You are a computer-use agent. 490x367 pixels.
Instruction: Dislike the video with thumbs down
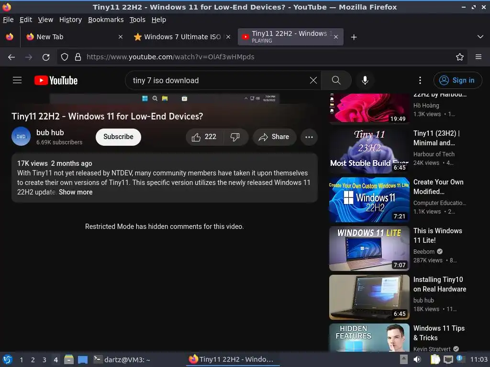point(235,137)
